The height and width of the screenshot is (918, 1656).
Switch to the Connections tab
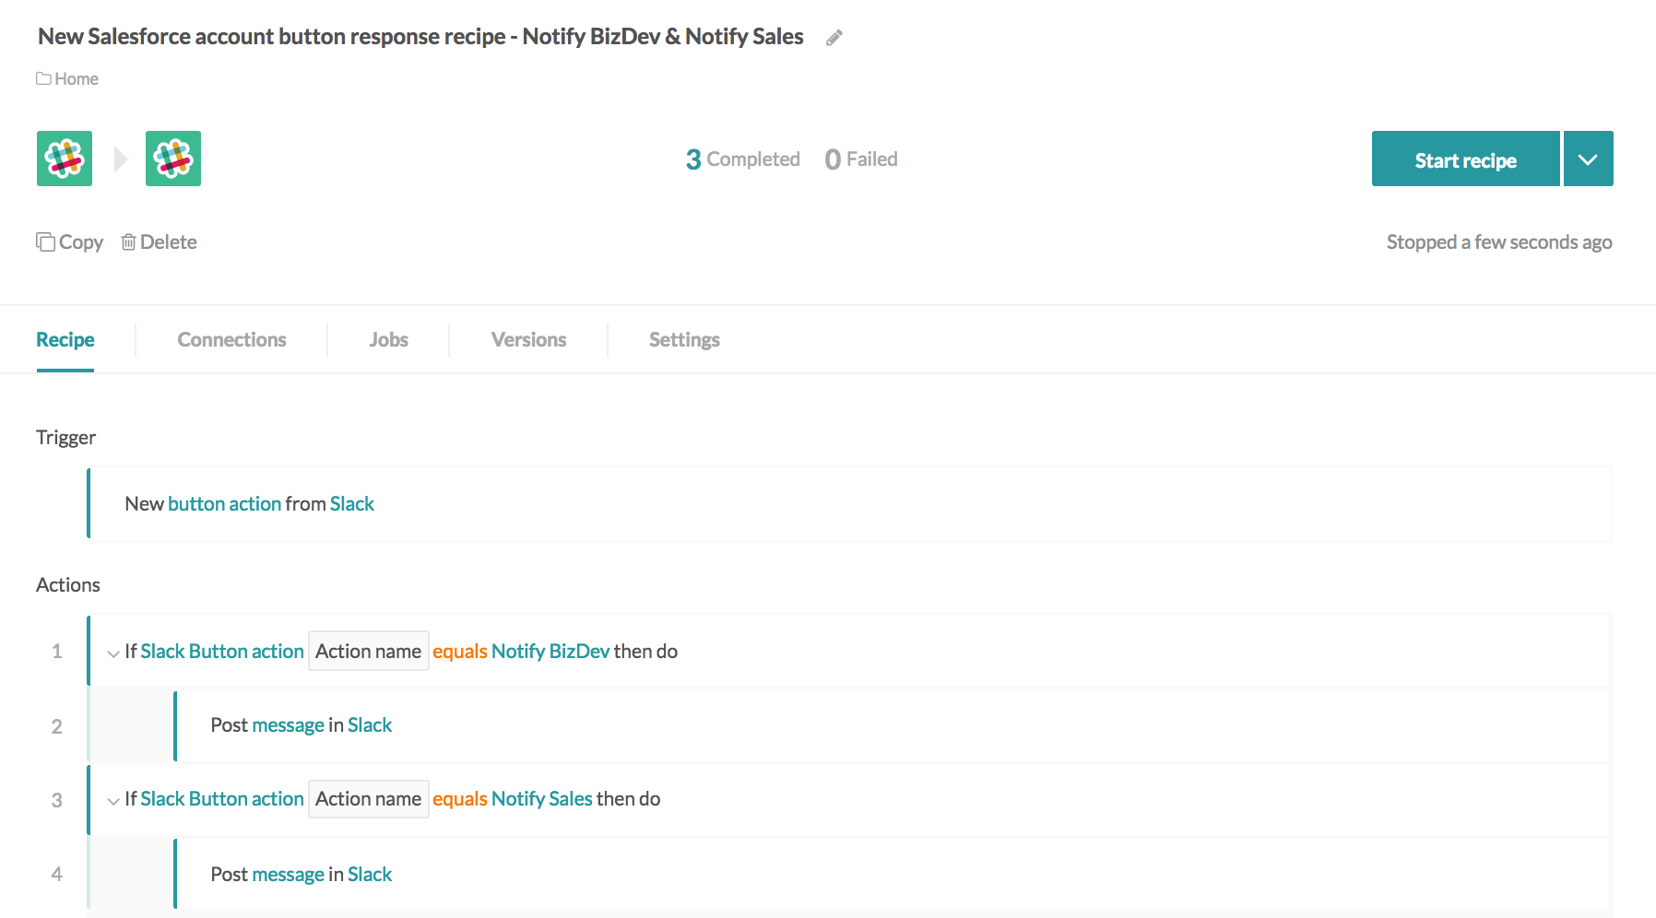(x=231, y=340)
